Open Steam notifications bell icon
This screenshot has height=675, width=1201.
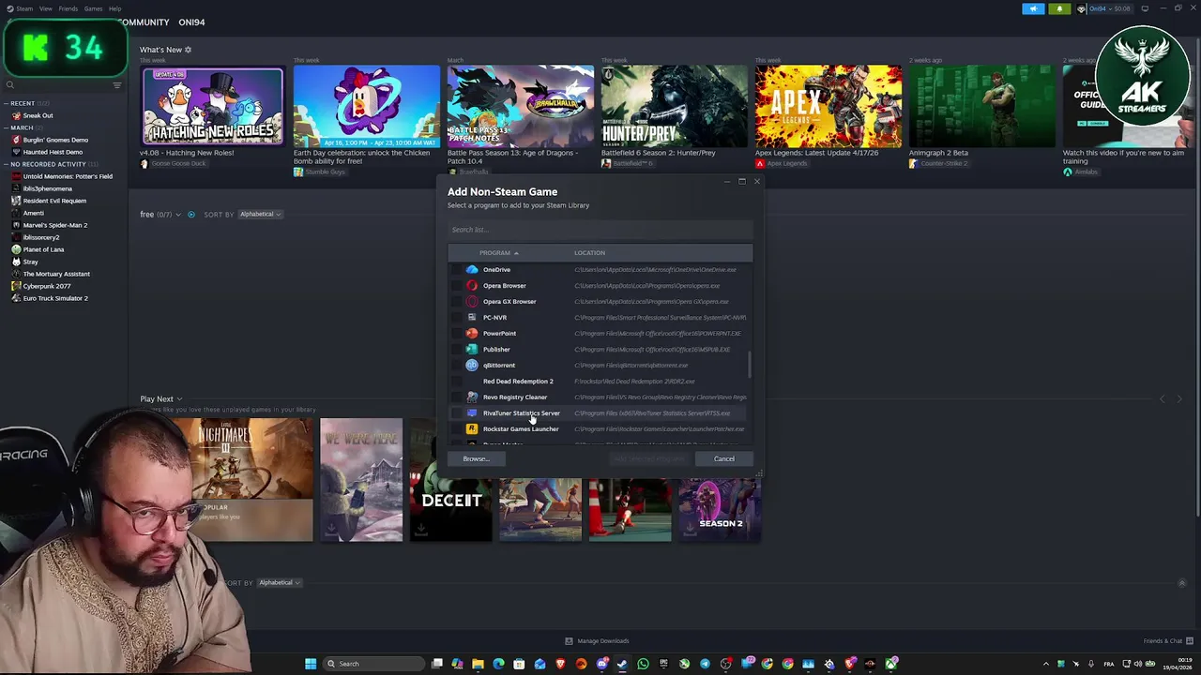tap(1059, 8)
